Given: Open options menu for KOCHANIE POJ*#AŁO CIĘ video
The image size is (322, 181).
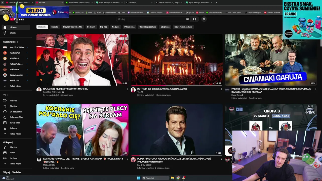Looking at the screenshot, I should tap(127, 159).
